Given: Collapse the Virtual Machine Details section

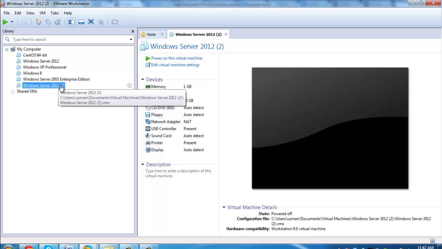Looking at the screenshot, I should coord(224,207).
